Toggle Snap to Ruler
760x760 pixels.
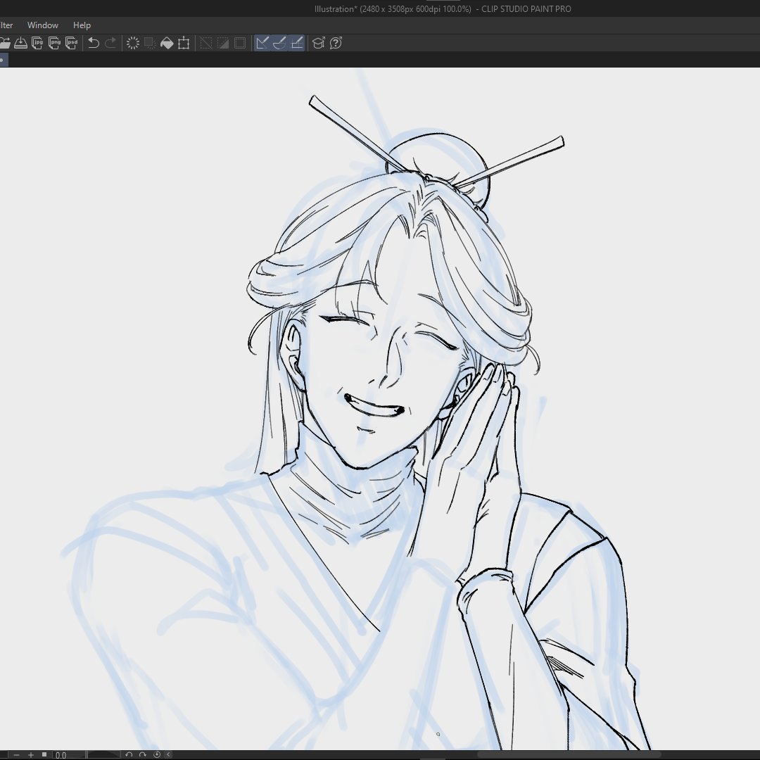pos(262,43)
